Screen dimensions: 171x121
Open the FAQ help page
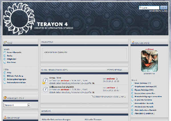pyautogui.click(x=9, y=73)
